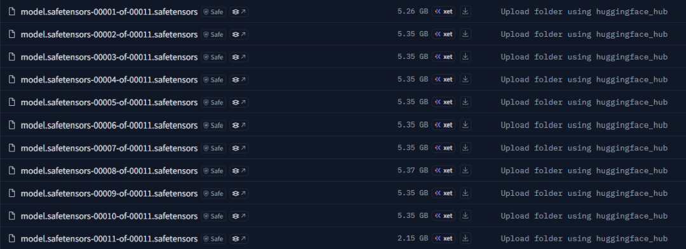Open tensor viewer for shard 00003

[x=239, y=57]
